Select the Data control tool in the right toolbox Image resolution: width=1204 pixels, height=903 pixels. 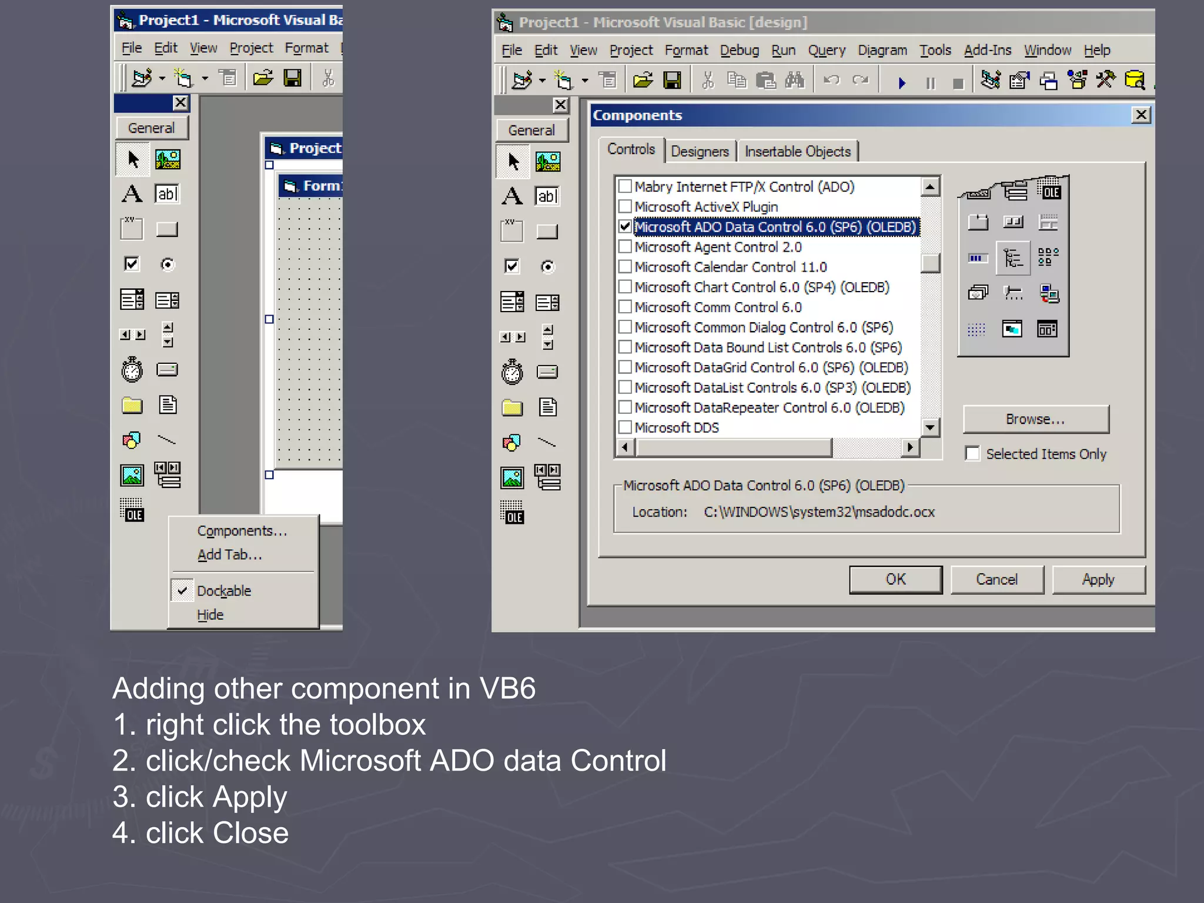547,477
